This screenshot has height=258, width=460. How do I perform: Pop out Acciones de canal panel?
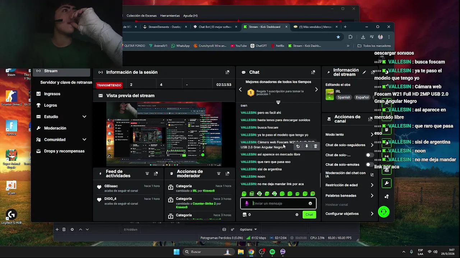pyautogui.click(x=370, y=119)
